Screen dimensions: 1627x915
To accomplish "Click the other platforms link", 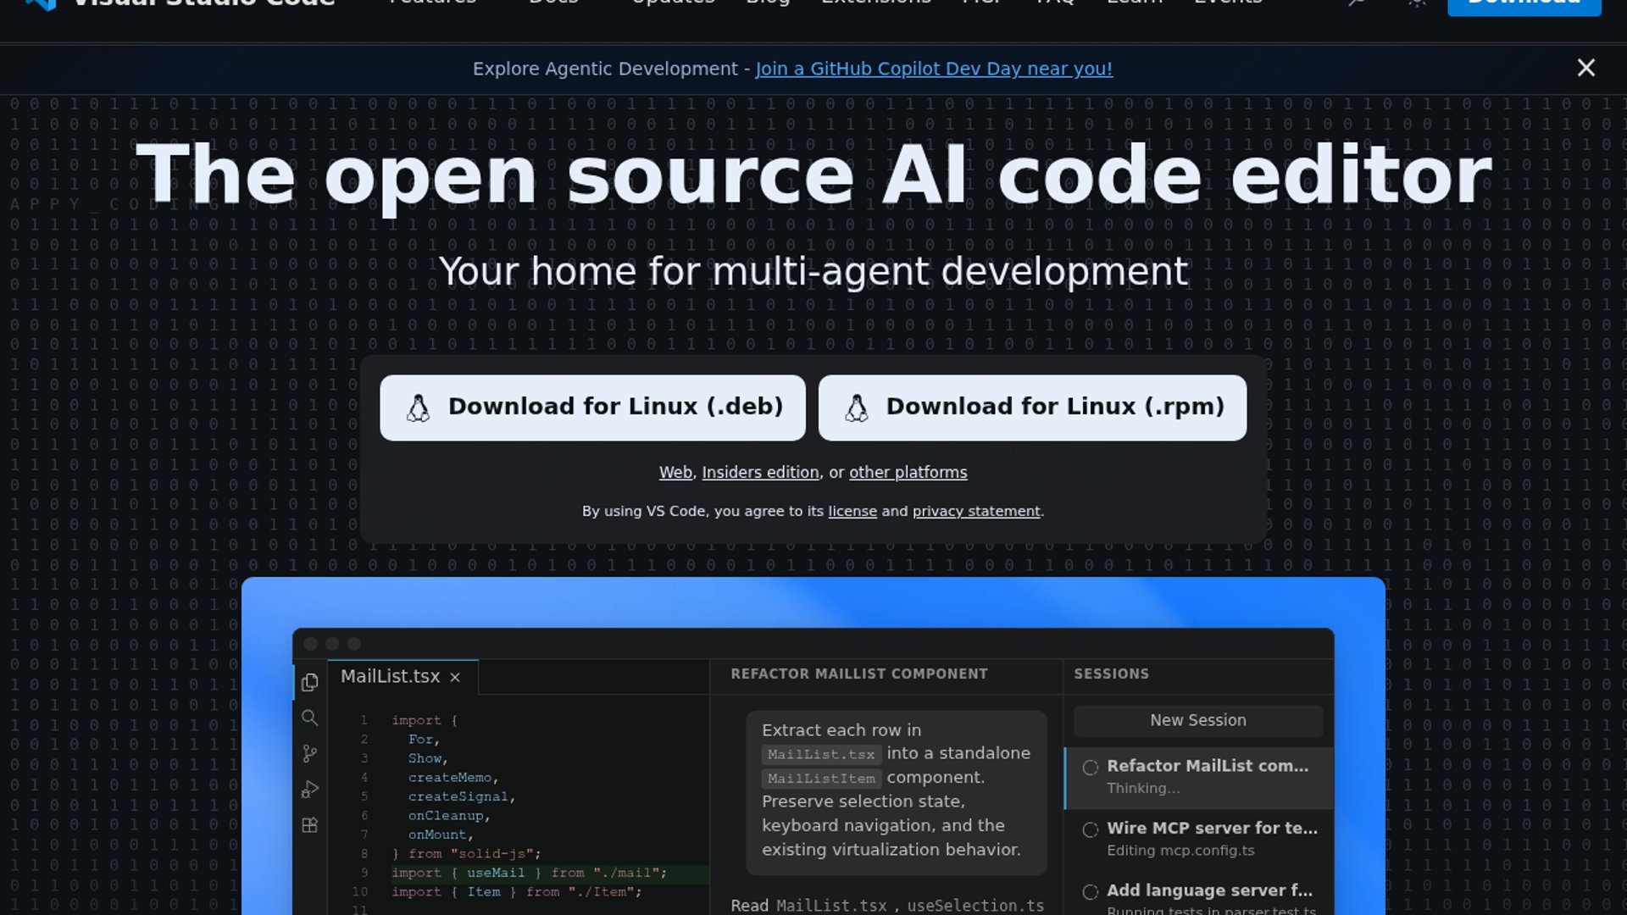I will pos(908,472).
